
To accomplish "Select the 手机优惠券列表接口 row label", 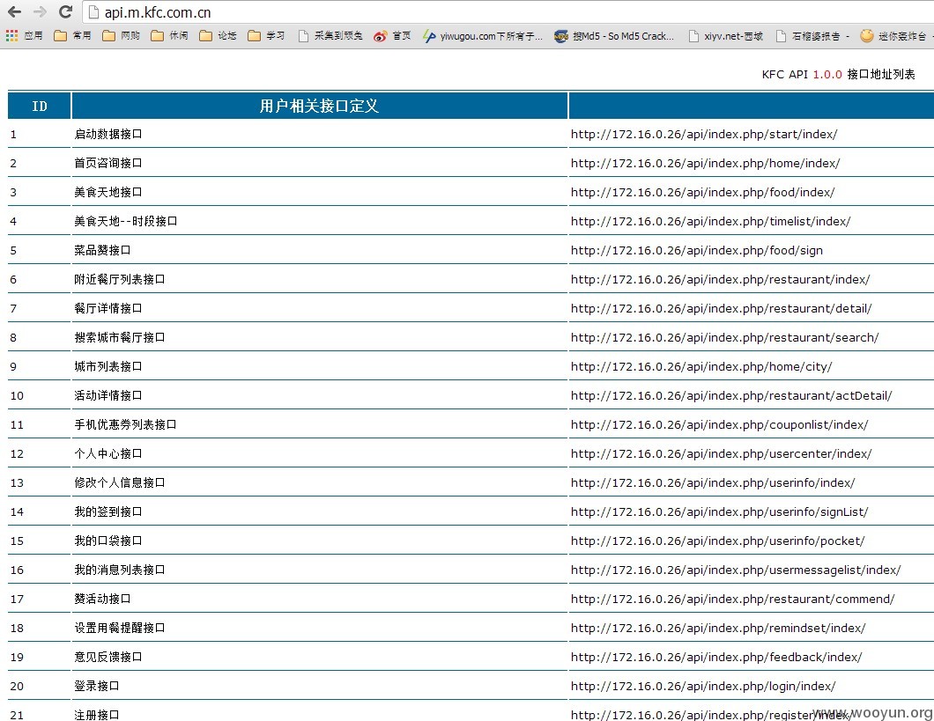I will (x=125, y=424).
